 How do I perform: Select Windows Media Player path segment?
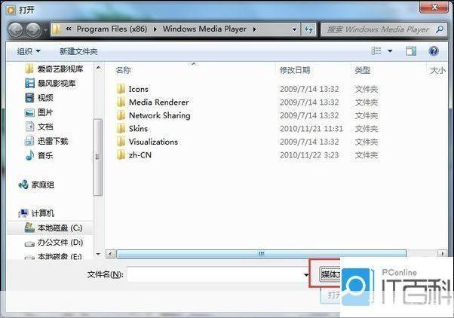coord(204,29)
